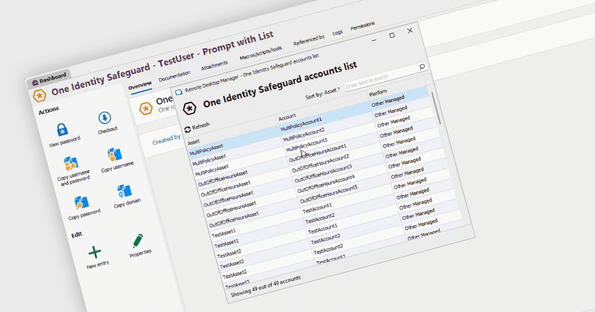Open the Attachments tab
Image resolution: width=595 pixels, height=312 pixels.
(x=214, y=66)
